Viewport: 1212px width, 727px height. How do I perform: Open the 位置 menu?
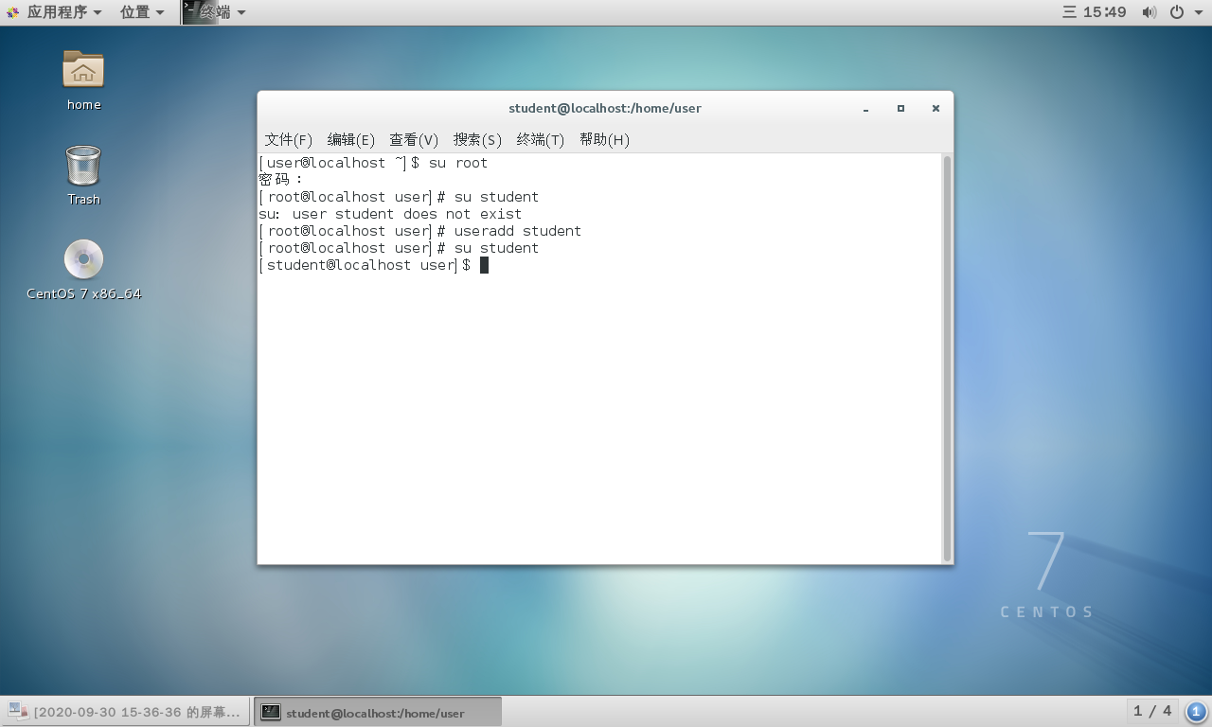pos(134,12)
